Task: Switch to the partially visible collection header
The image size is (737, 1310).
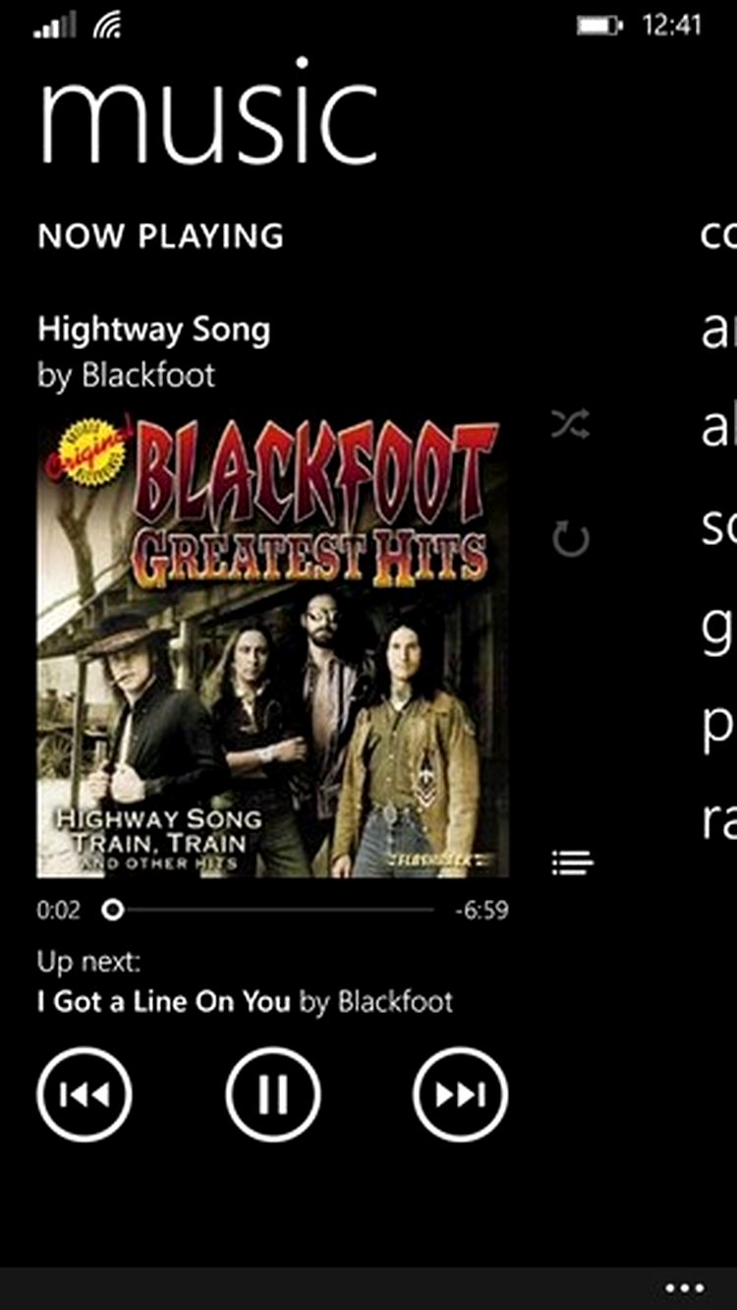Action: point(718,236)
